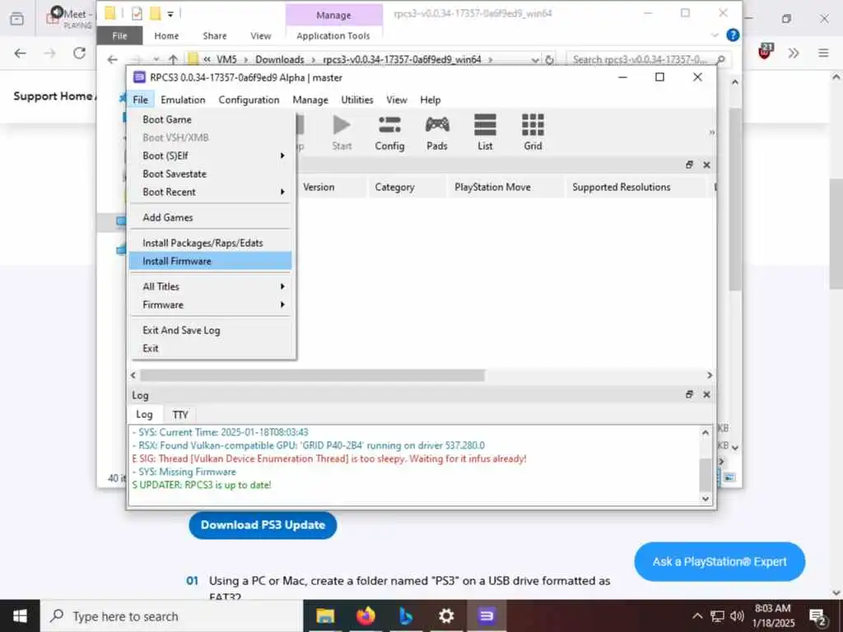Go up one folder in File Explorer
The image size is (843, 632).
[173, 59]
